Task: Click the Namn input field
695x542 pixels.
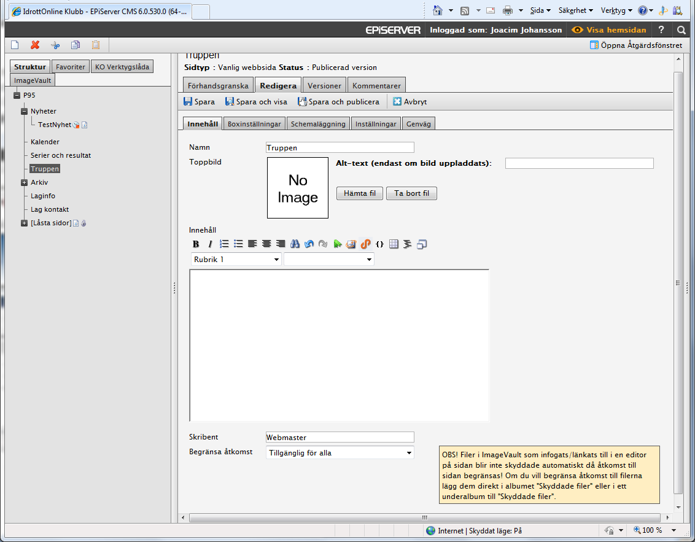Action: pos(340,147)
